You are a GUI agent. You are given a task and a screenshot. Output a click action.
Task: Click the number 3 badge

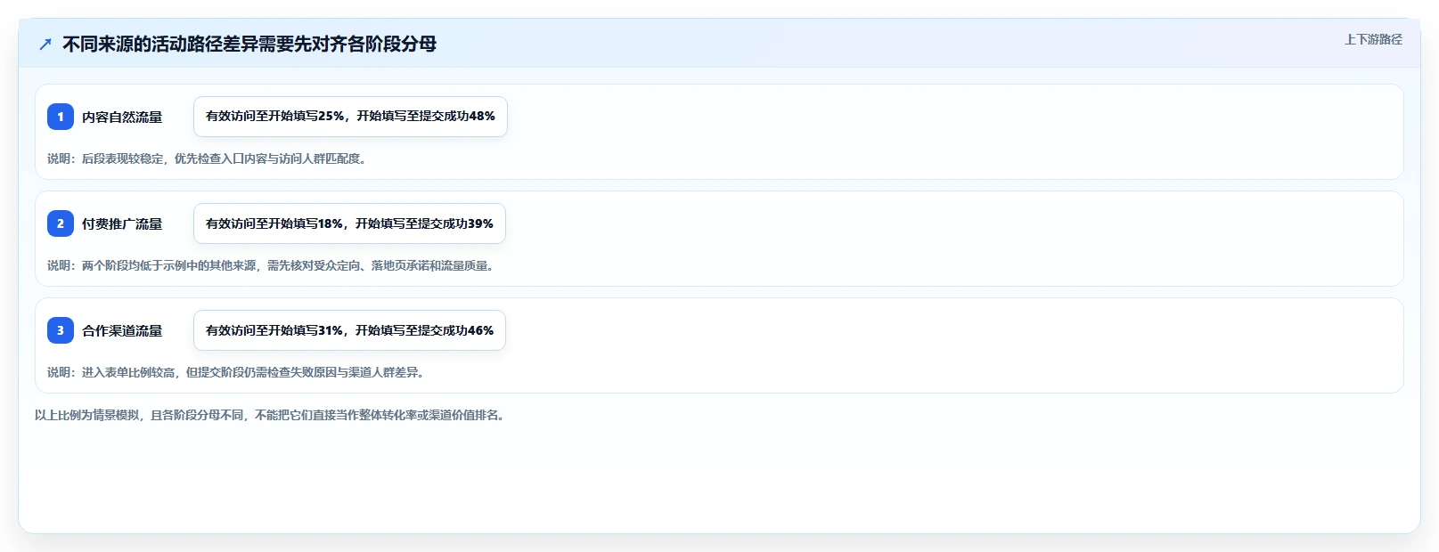pos(61,330)
